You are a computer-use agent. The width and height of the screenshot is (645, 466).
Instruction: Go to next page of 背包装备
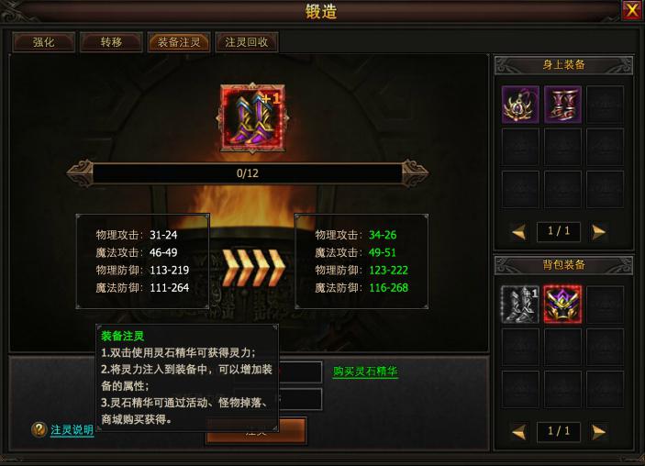598,432
